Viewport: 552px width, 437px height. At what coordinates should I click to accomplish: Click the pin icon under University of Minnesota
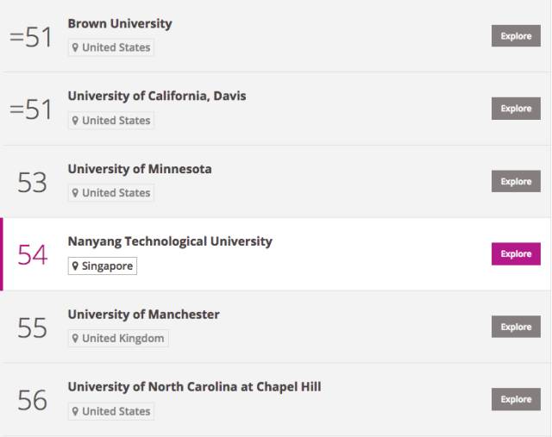76,193
